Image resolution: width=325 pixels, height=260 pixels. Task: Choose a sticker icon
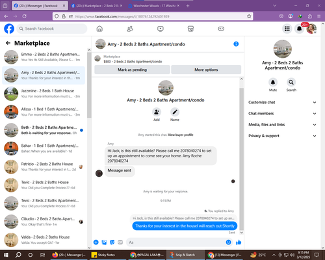point(112,242)
